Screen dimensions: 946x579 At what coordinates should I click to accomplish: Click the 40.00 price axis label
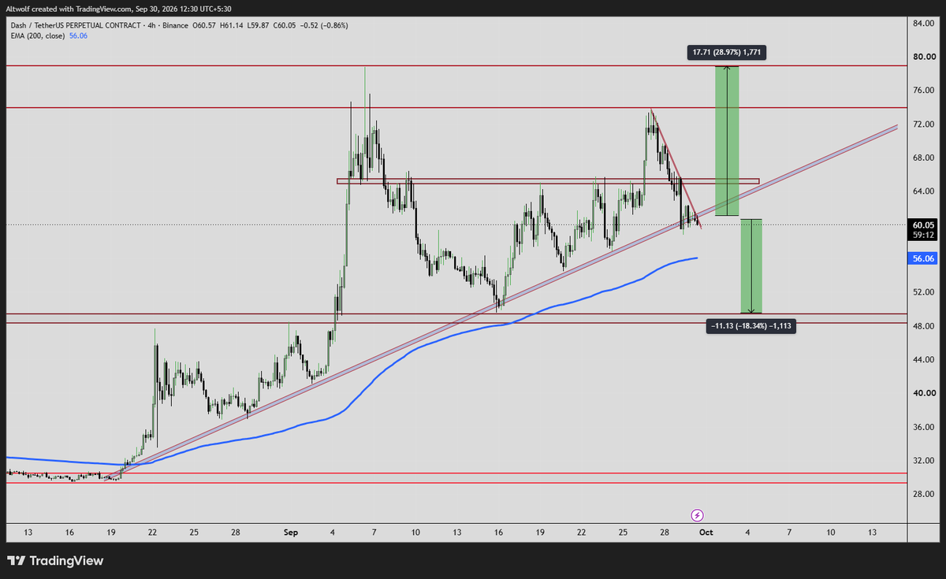pos(923,393)
